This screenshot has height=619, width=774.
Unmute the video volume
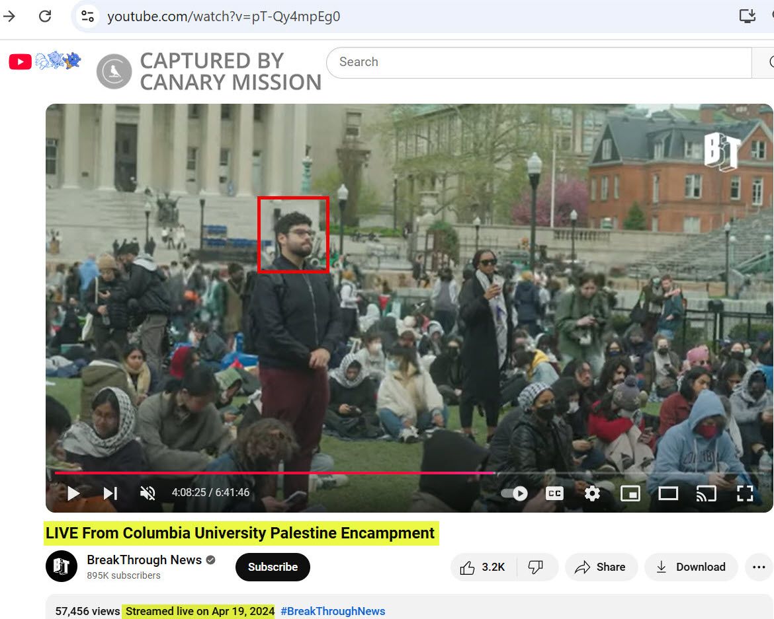(148, 493)
